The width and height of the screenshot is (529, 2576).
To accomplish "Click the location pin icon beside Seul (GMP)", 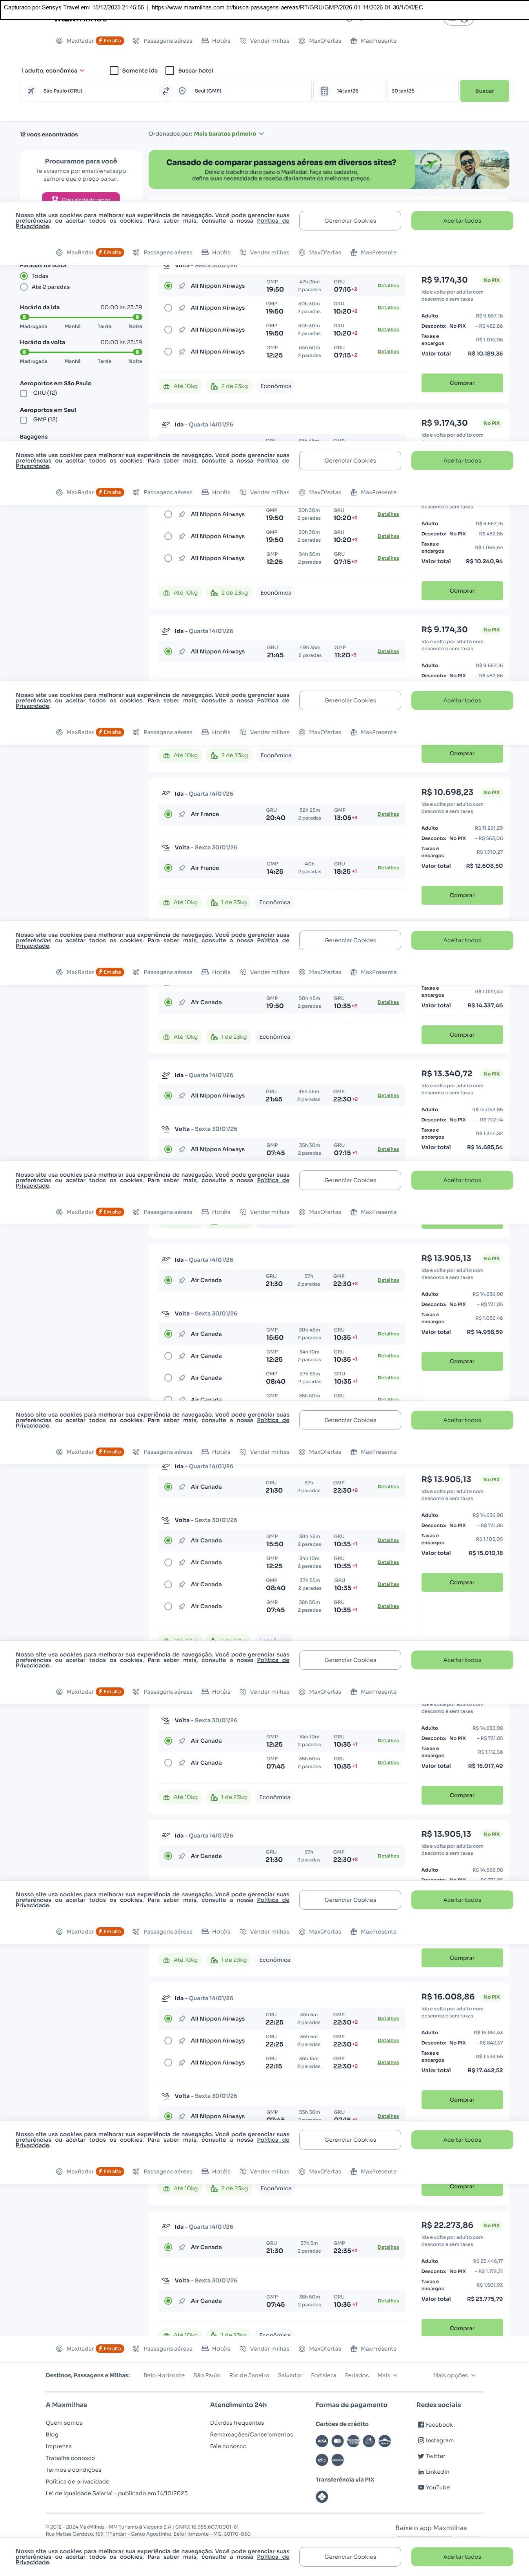I will click(x=182, y=91).
